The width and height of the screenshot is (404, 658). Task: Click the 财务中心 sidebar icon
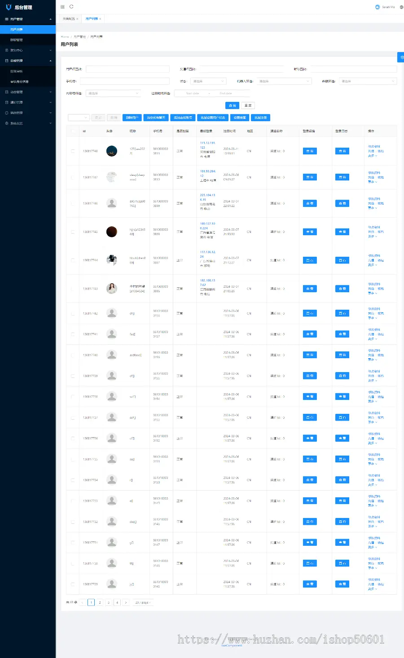pos(6,50)
